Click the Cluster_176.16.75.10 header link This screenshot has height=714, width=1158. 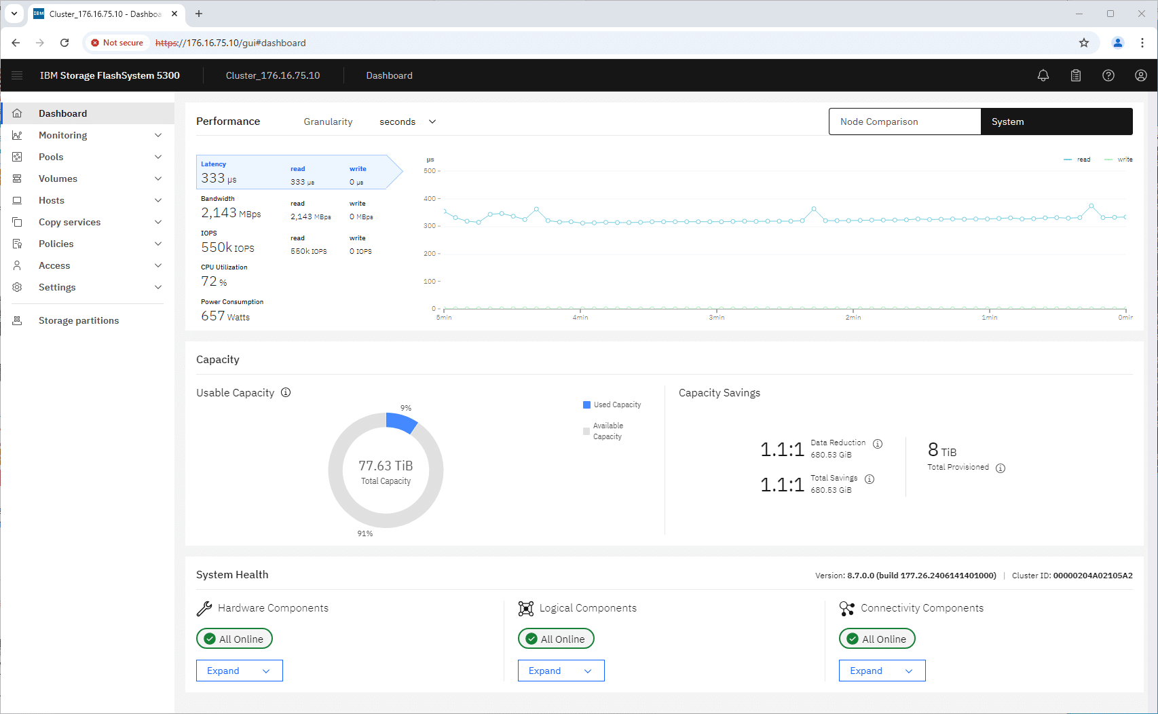273,75
